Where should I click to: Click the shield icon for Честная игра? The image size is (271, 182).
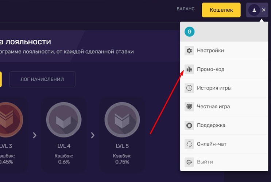coord(189,107)
